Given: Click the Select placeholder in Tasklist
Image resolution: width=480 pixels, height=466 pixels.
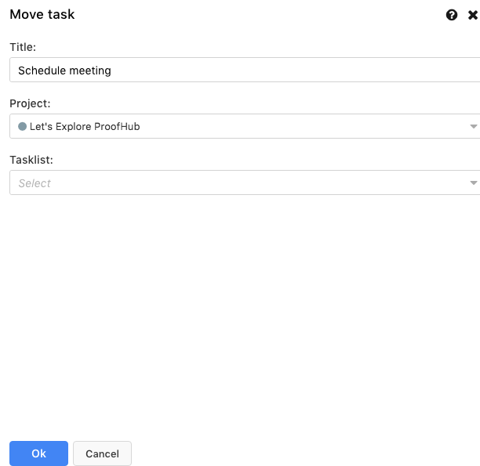Looking at the screenshot, I should pyautogui.click(x=35, y=183).
